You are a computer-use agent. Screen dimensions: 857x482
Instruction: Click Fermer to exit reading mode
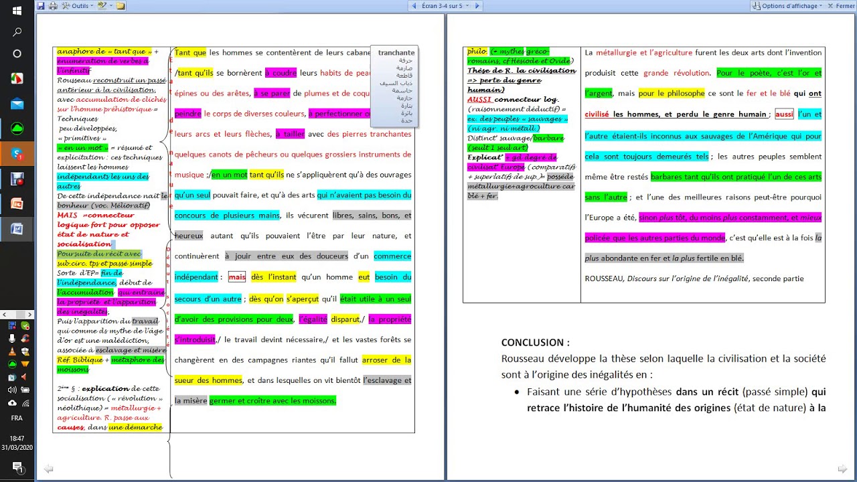(840, 6)
